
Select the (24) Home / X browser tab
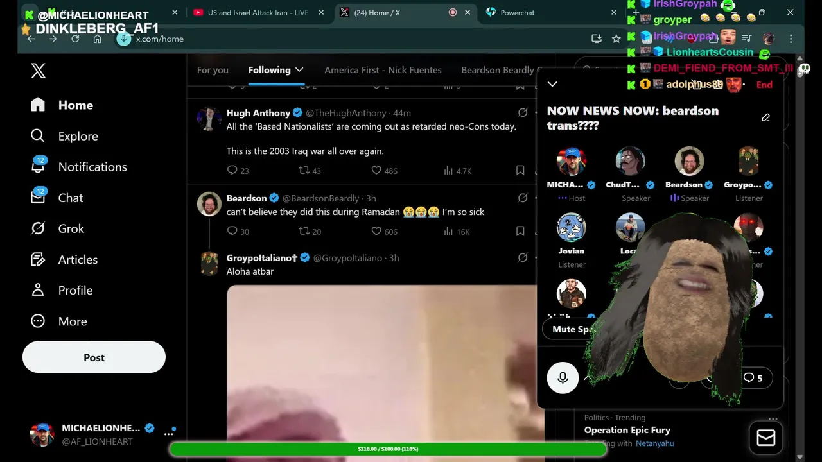403,12
